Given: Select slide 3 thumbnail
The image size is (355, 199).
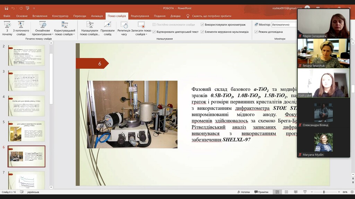Looking at the screenshot, I should tap(26, 81).
